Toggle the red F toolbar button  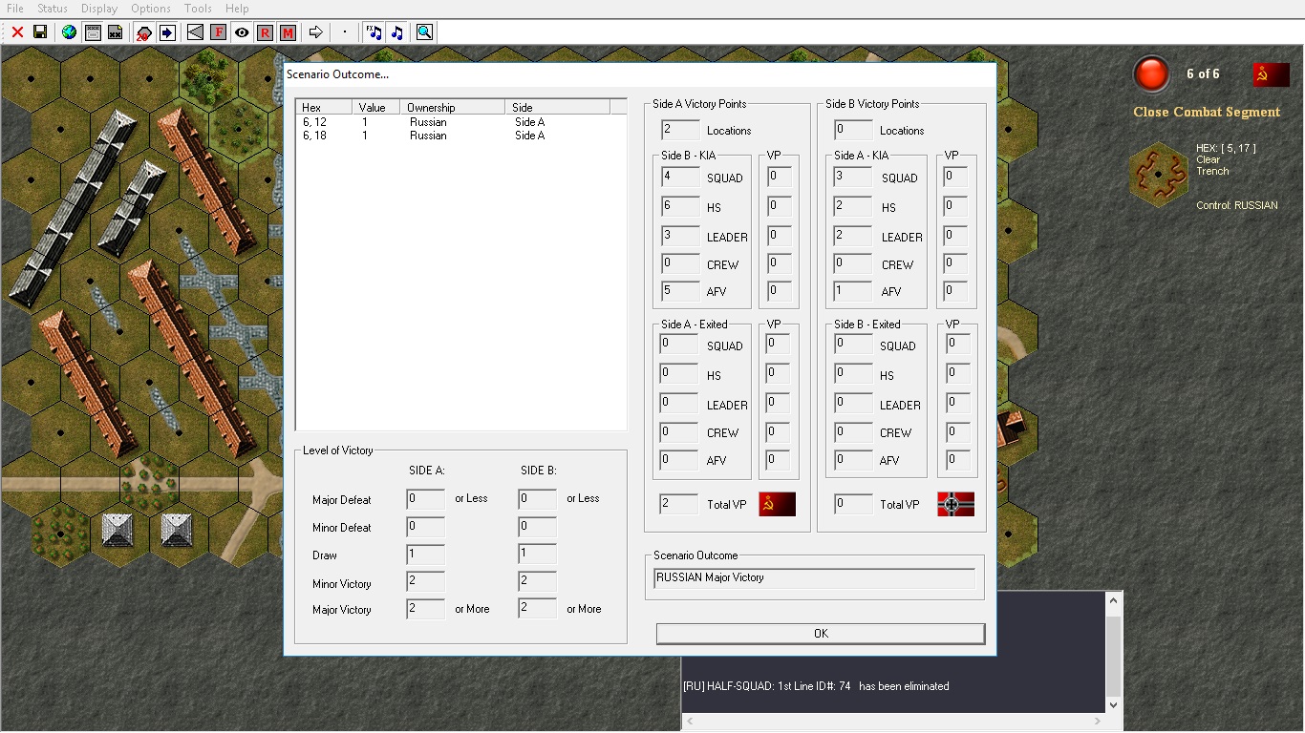[x=218, y=32]
